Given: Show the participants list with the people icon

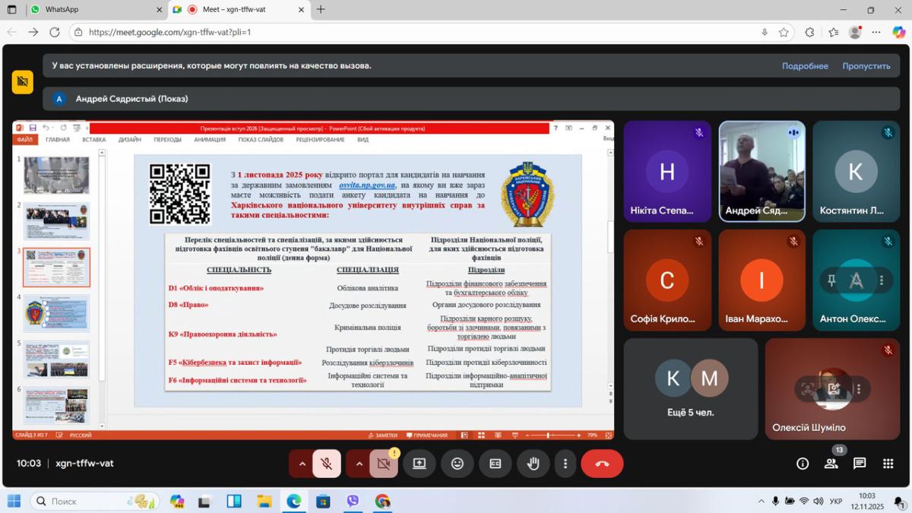Looking at the screenshot, I should click(x=831, y=464).
